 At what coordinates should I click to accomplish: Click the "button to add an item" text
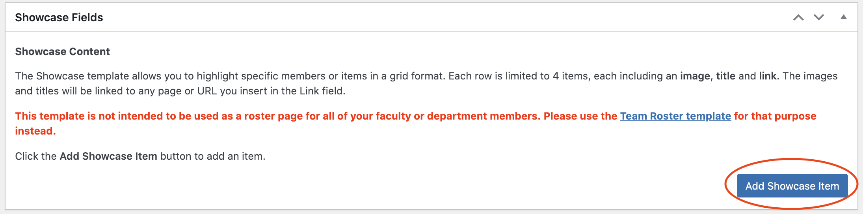[x=212, y=156]
